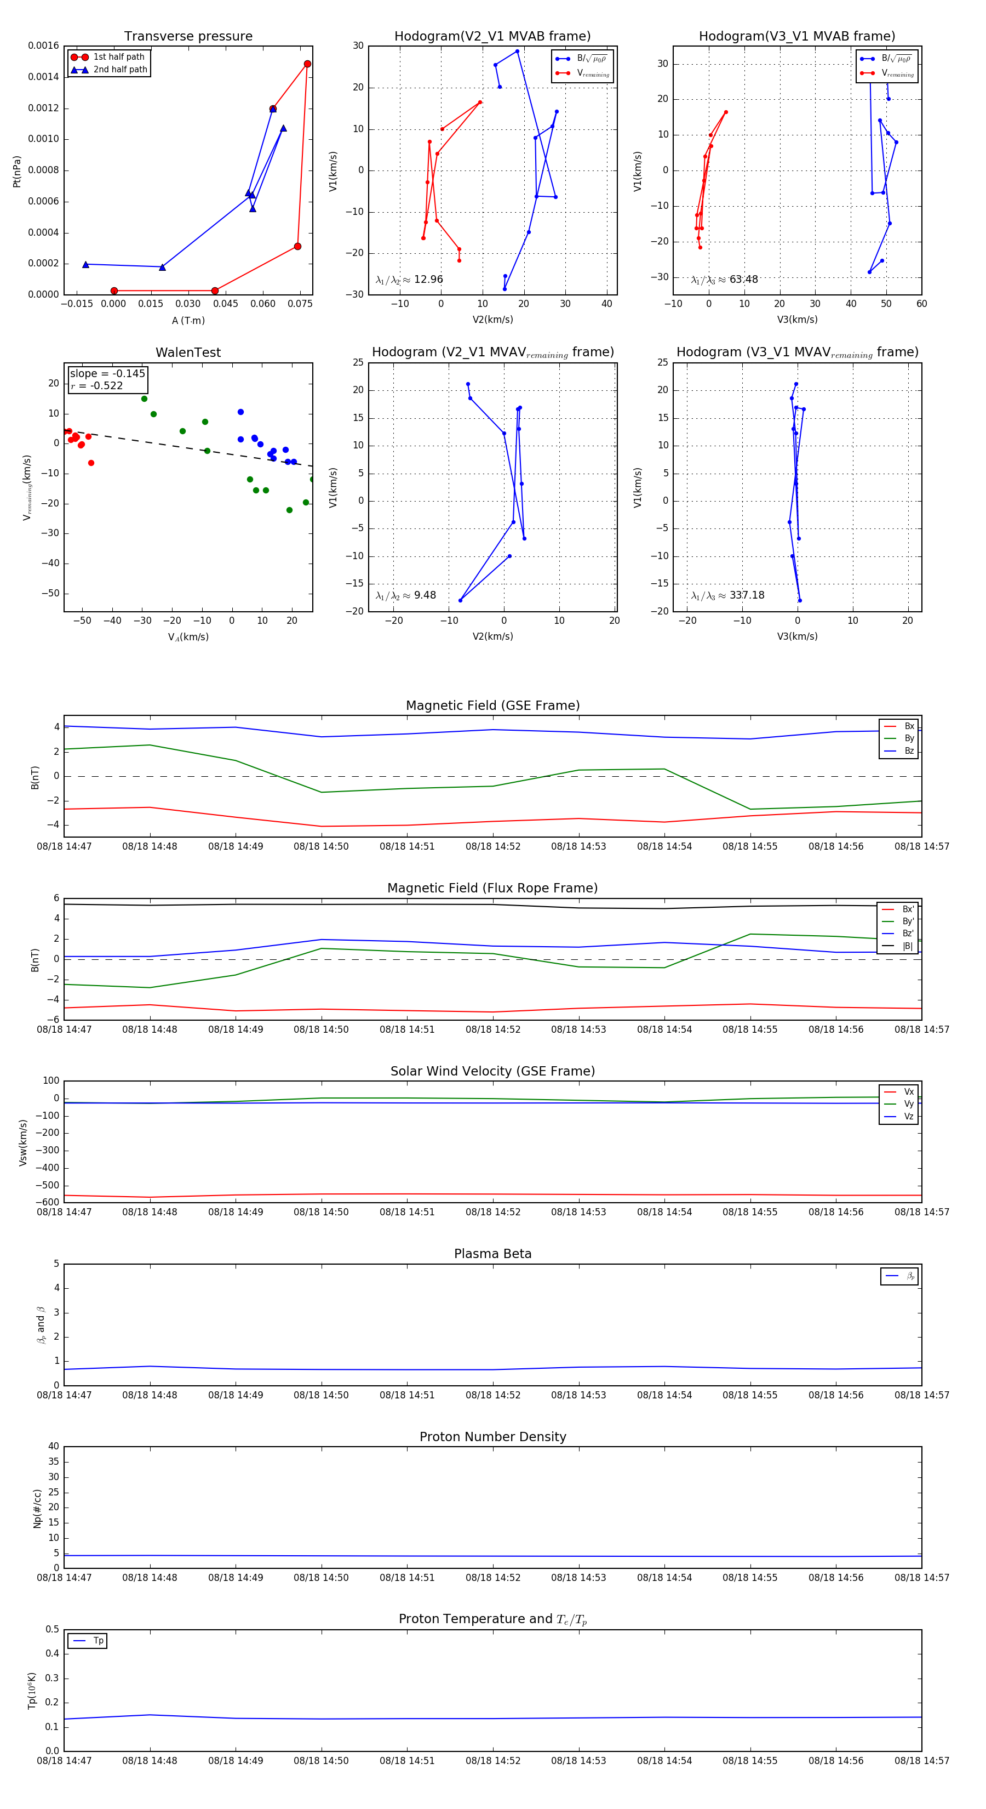
Task: Click "Magnetic Field (Flux Rope Frame)" title
Action: click(x=492, y=889)
